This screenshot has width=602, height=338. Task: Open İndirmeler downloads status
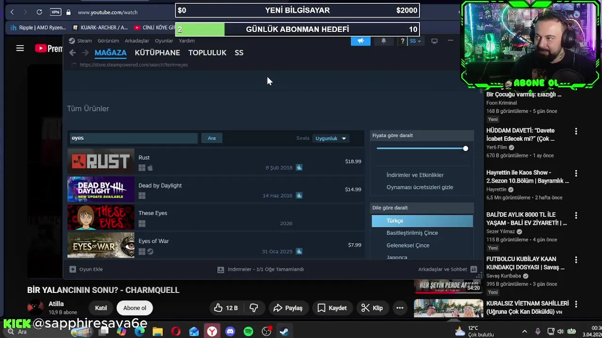[x=261, y=269]
